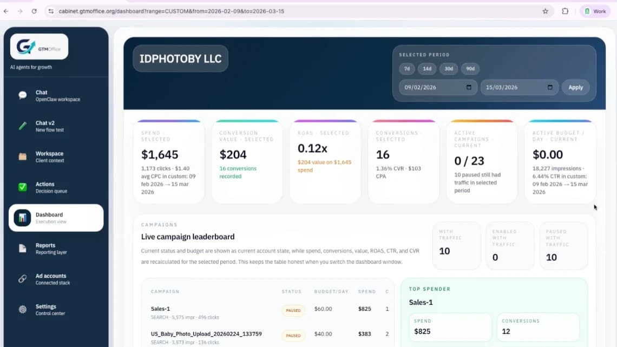The height and width of the screenshot is (347, 617).
Task: Click the $204 conversion value
Action: [233, 155]
